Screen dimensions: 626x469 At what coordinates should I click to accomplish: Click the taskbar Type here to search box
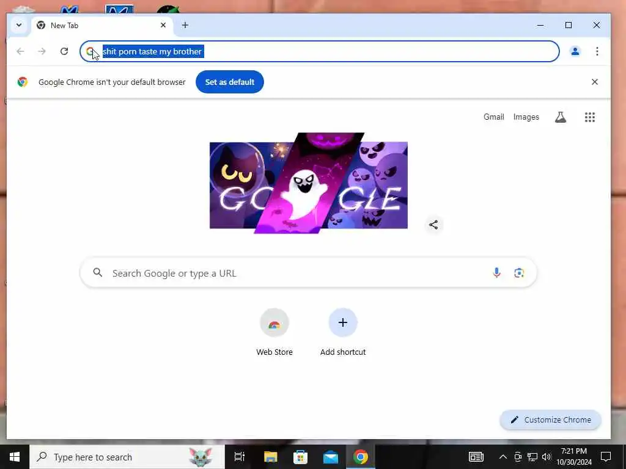coord(127,457)
